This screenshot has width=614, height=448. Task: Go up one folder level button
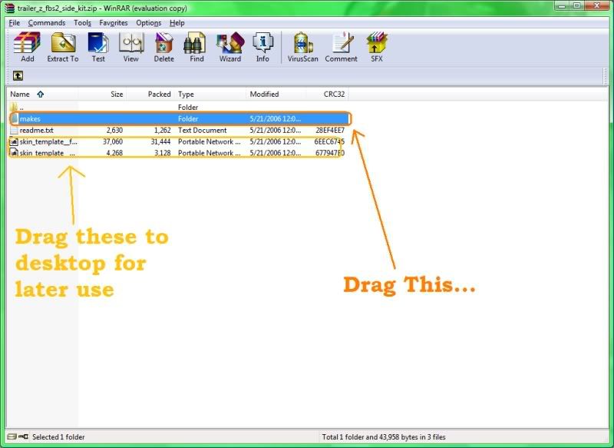pyautogui.click(x=18, y=76)
